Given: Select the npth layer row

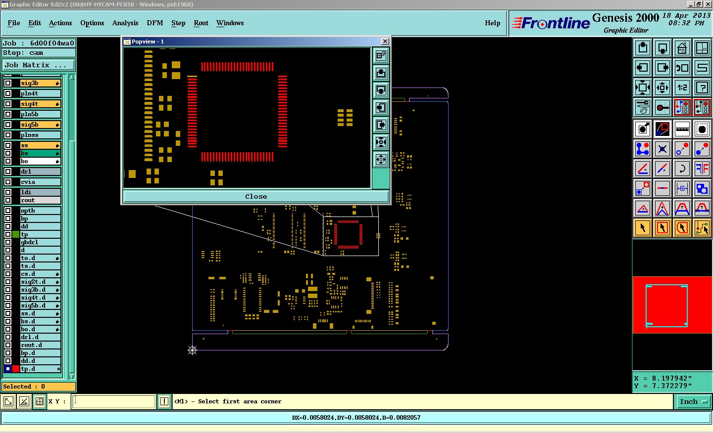Looking at the screenshot, I should tap(40, 211).
